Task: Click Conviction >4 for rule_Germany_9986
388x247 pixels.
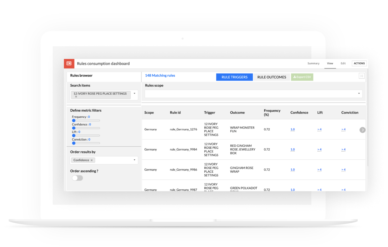Action: (343, 170)
